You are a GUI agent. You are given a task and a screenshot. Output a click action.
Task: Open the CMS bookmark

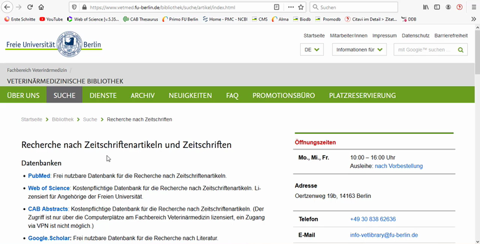[x=259, y=19]
